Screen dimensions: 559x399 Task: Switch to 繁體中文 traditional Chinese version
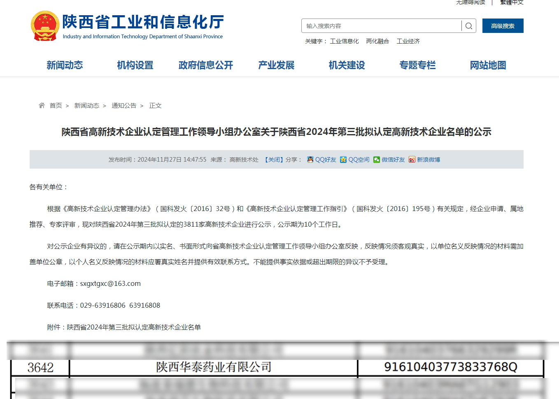tap(512, 2)
